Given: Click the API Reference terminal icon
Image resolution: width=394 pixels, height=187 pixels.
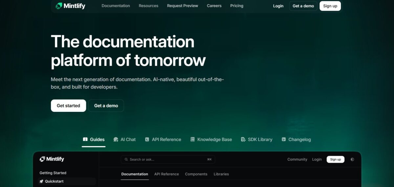Looking at the screenshot, I should point(147,139).
